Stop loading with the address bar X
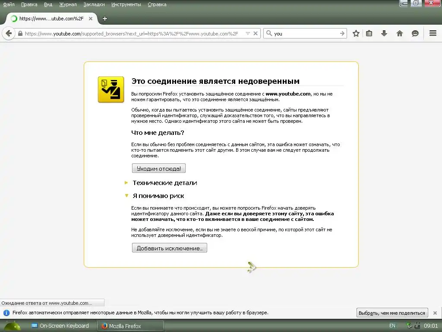This screenshot has height=332, width=442. tap(256, 34)
